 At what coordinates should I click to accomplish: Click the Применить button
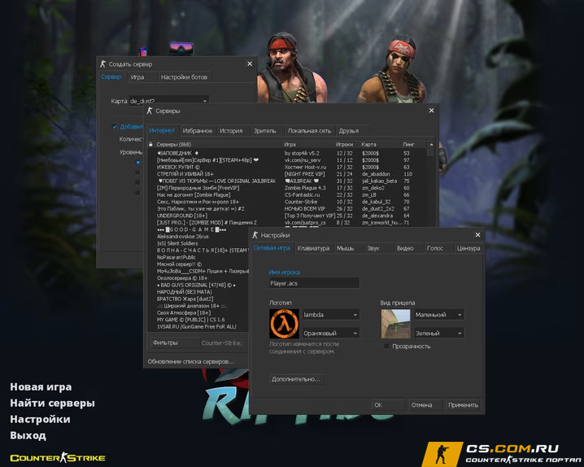[x=463, y=405]
